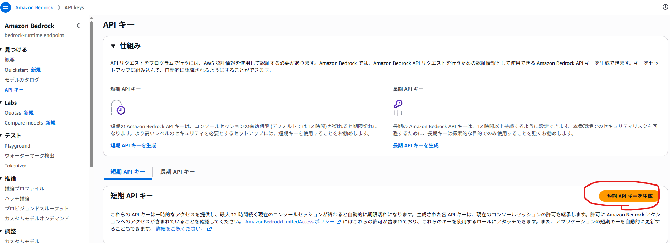
Task: Collapse the テスト sidebar group
Action: [1, 136]
